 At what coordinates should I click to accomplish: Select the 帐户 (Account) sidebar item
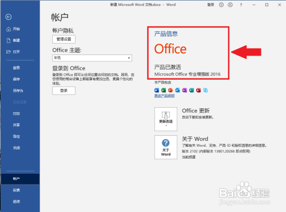click(x=20, y=179)
